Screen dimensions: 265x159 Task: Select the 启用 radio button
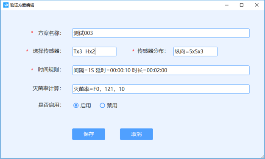(x=76, y=106)
